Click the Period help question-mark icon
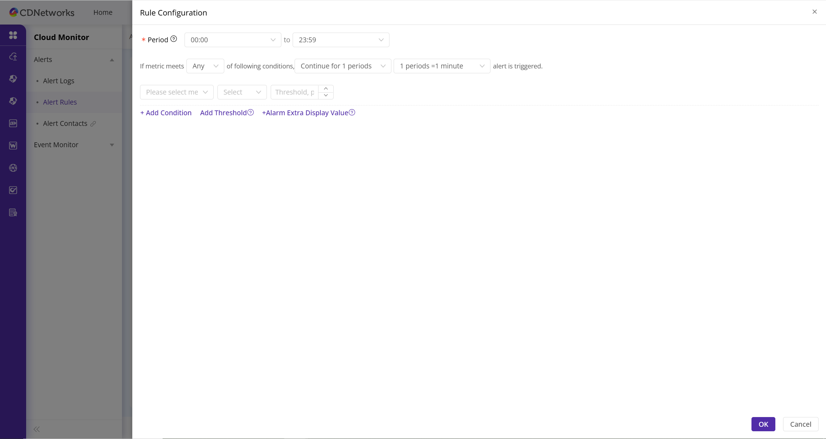This screenshot has width=826, height=439. point(174,39)
